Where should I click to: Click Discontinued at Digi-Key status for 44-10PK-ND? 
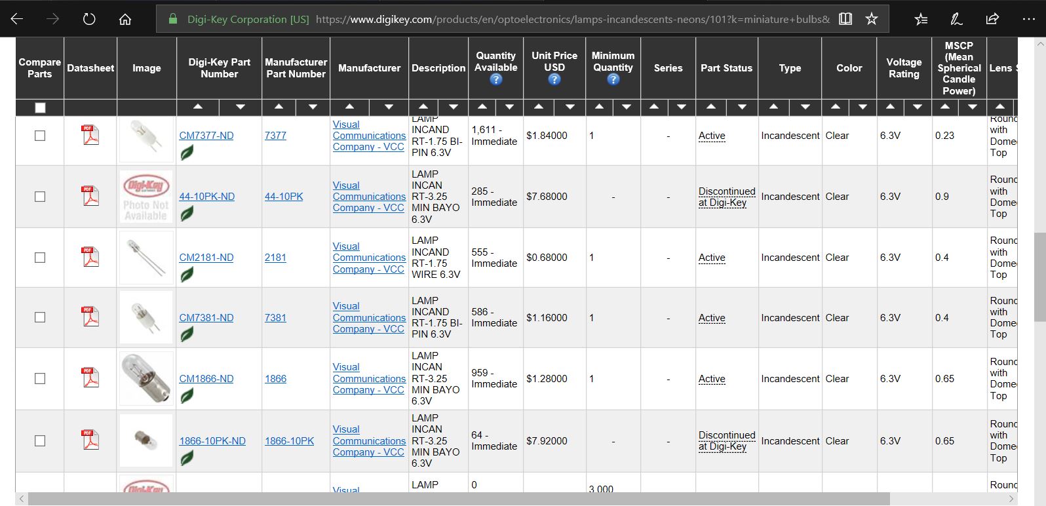tap(727, 197)
